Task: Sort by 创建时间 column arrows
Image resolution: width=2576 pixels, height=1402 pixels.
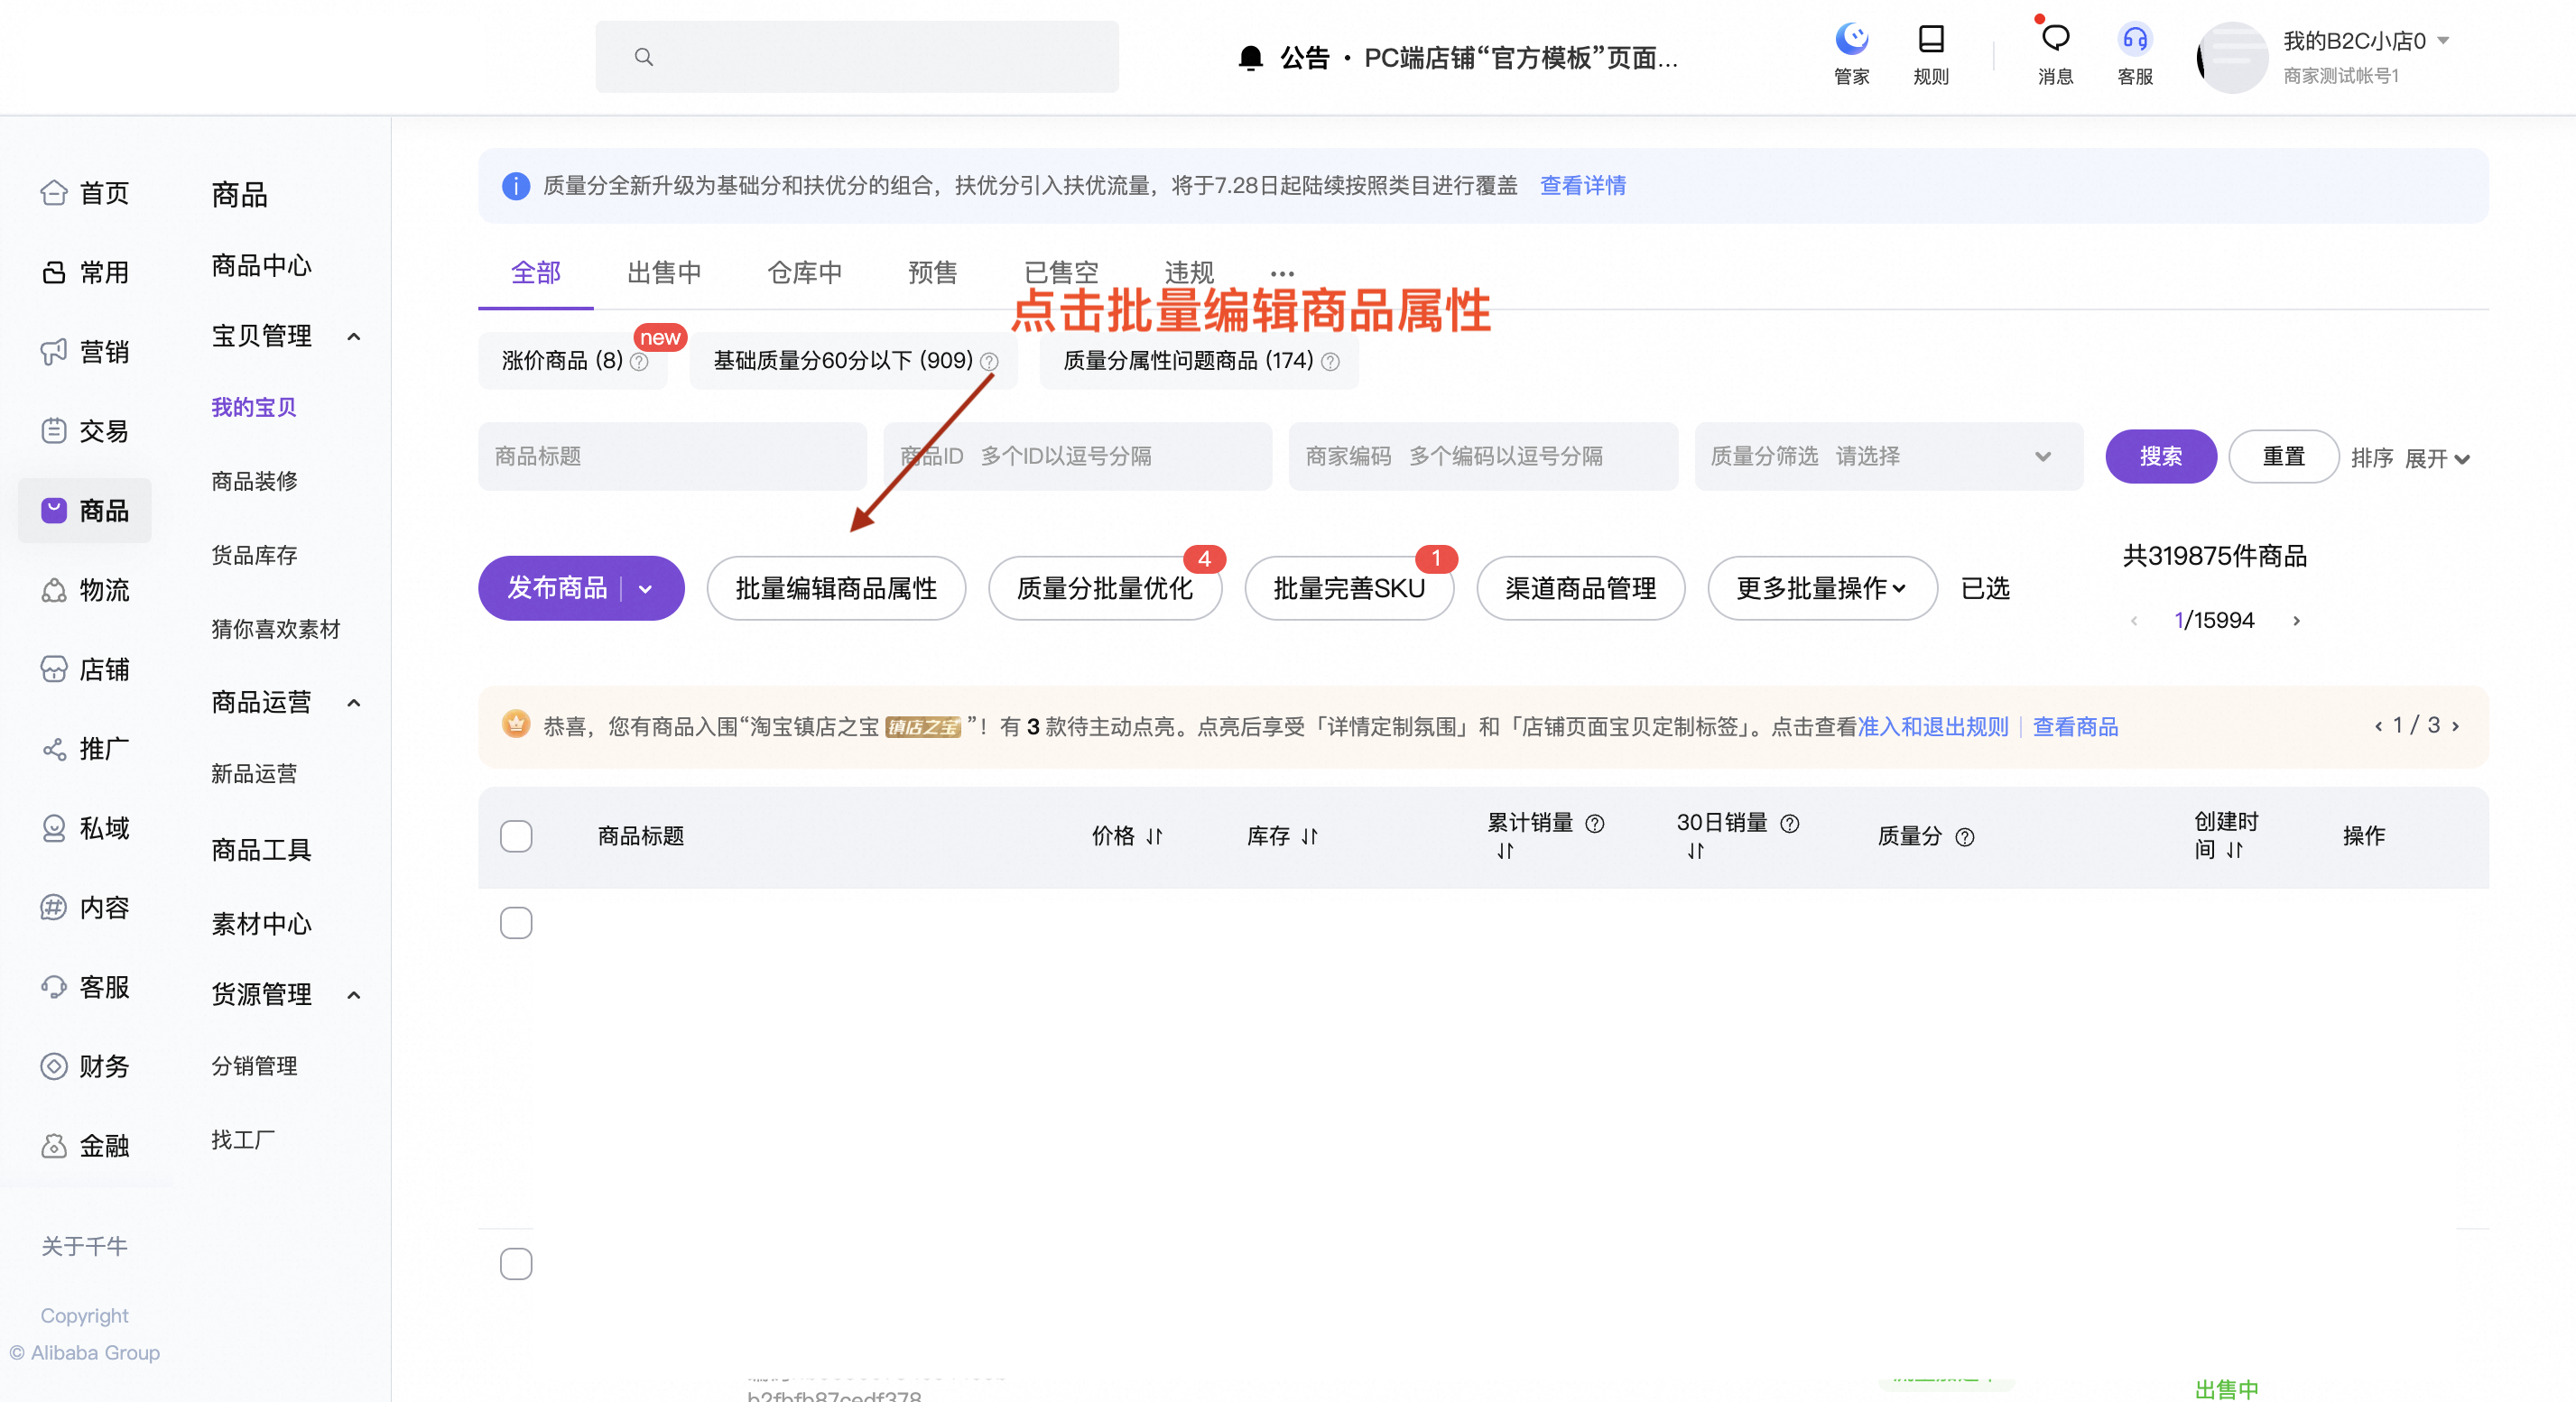Action: click(2235, 851)
